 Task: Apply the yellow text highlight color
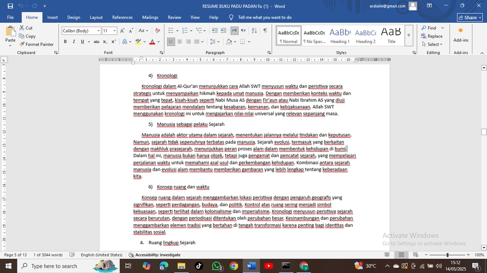(x=138, y=42)
